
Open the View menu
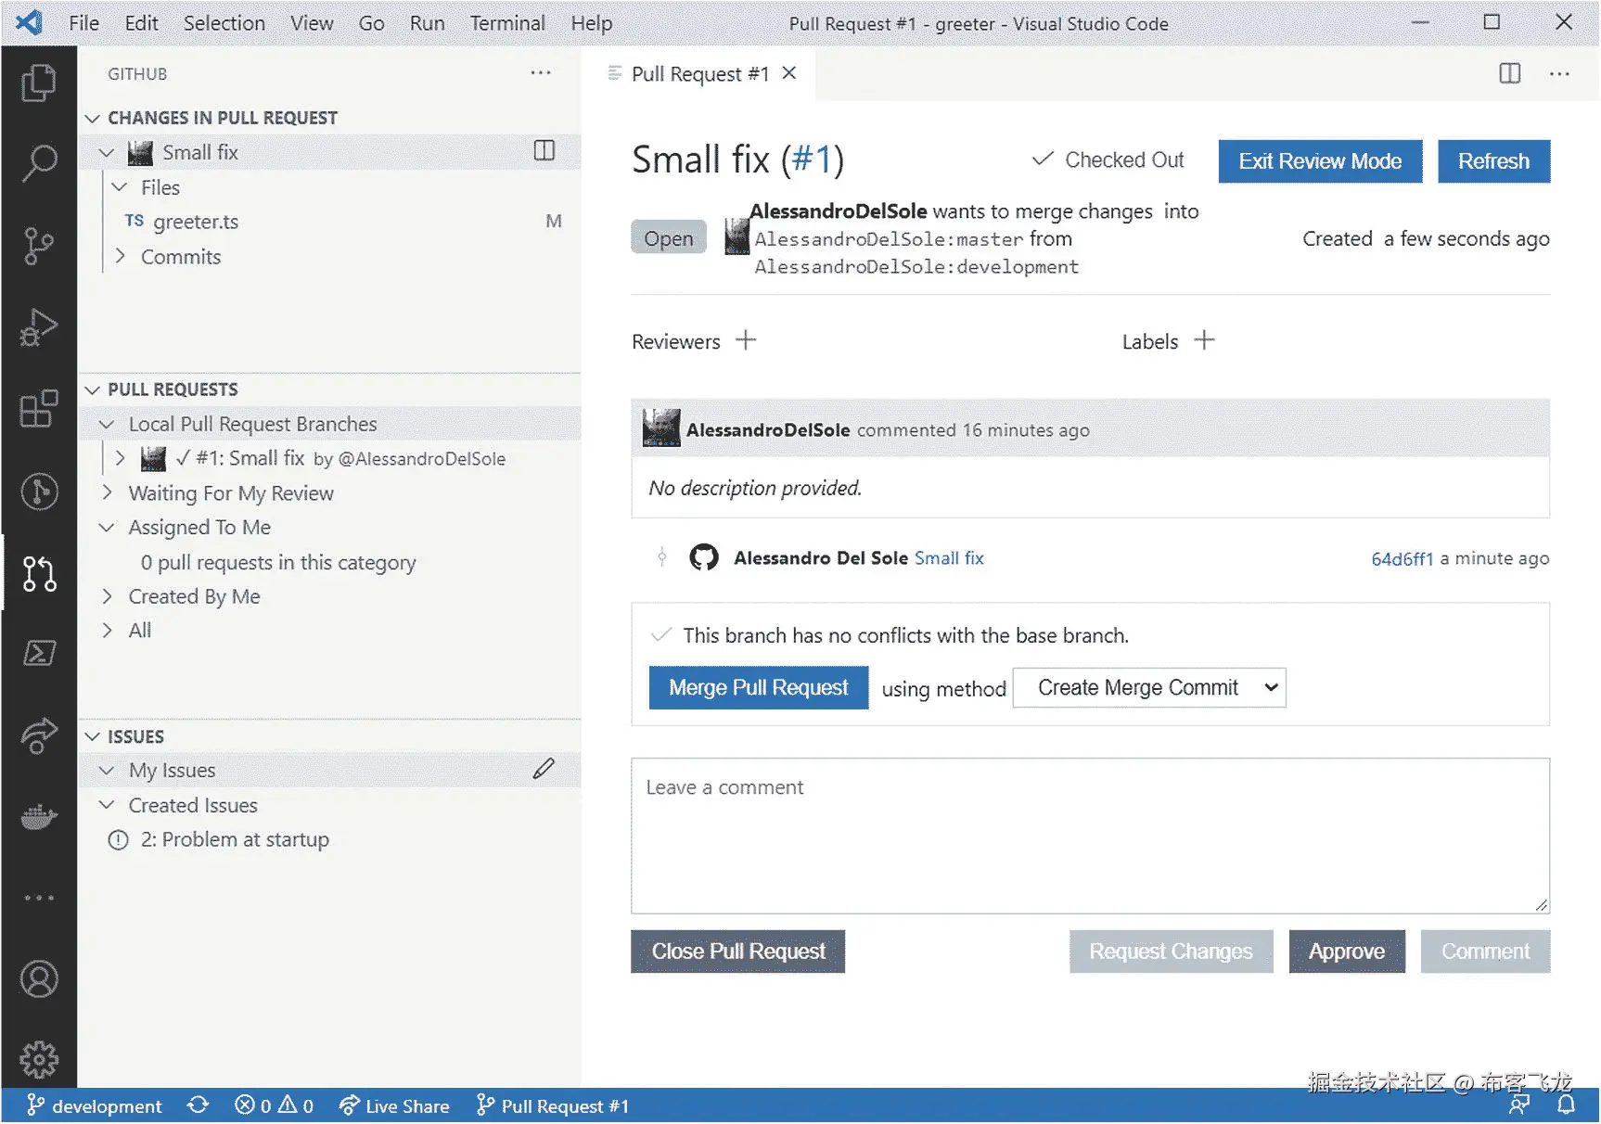tap(312, 23)
